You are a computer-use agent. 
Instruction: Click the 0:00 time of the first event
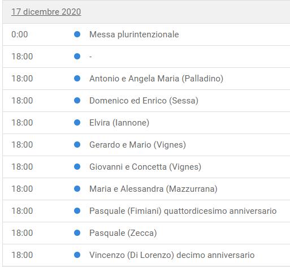(x=20, y=35)
